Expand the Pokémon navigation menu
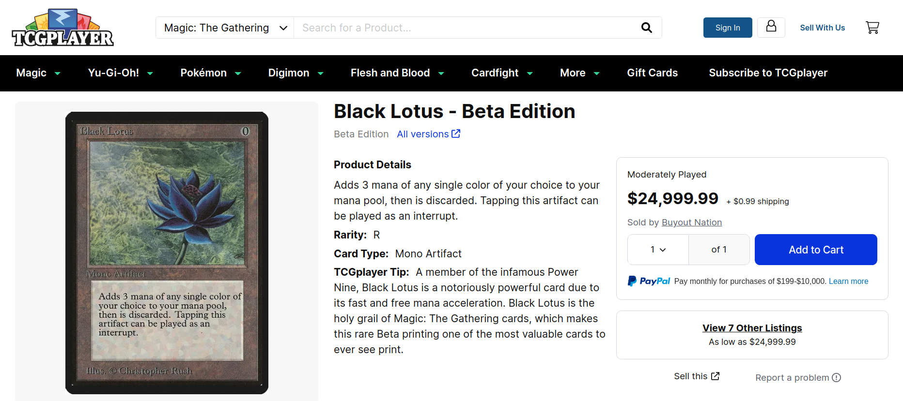 point(211,73)
